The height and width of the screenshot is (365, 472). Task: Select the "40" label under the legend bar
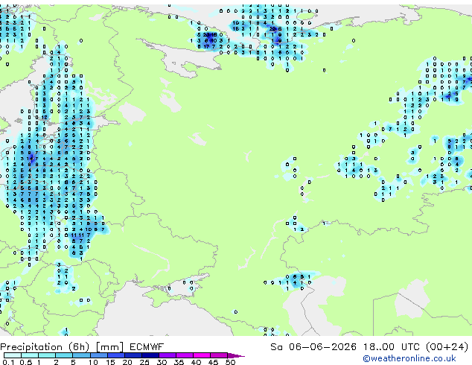tap(197, 362)
